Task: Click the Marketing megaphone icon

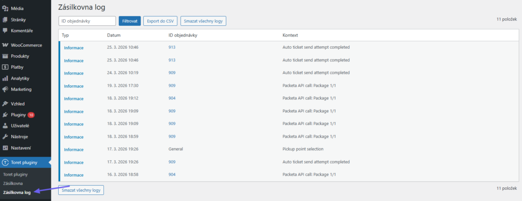Action: coord(5,89)
